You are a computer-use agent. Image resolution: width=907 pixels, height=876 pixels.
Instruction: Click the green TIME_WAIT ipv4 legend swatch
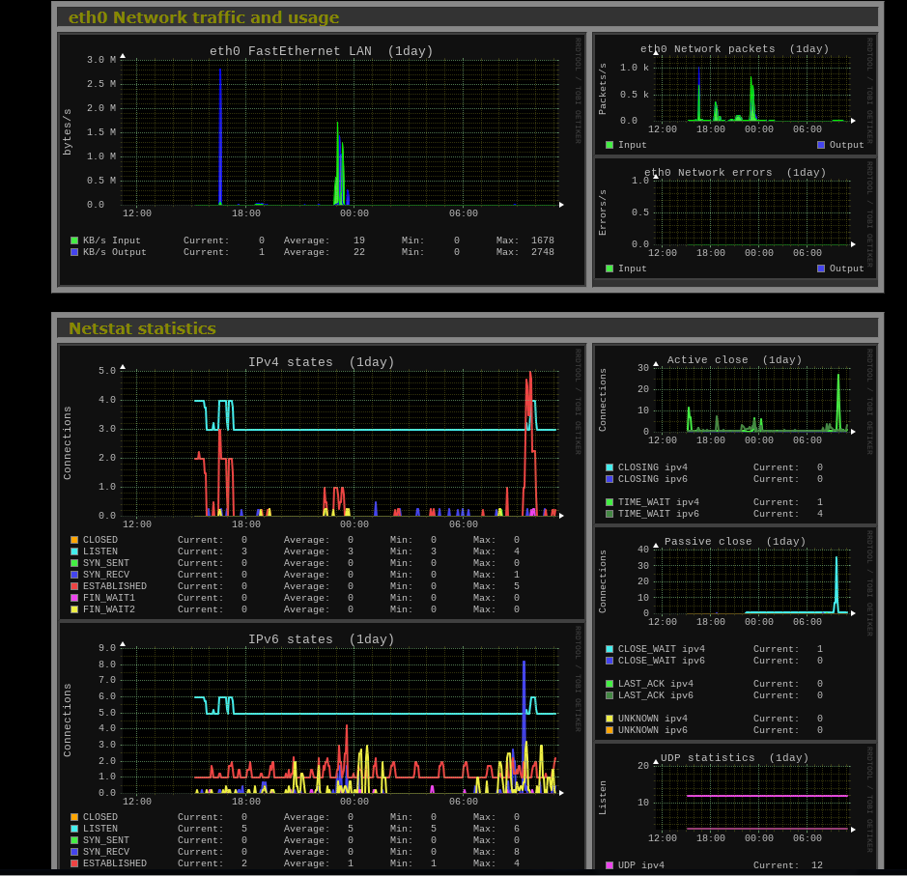point(609,502)
